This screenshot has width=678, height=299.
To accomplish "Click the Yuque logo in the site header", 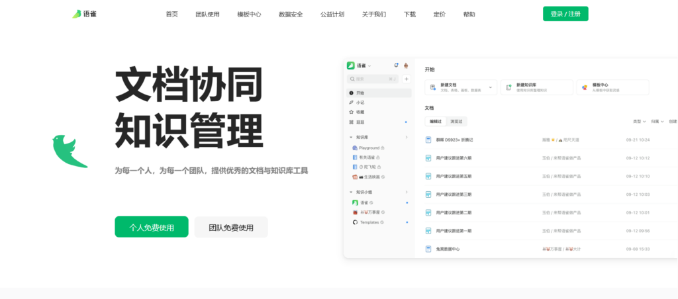I will click(x=84, y=14).
